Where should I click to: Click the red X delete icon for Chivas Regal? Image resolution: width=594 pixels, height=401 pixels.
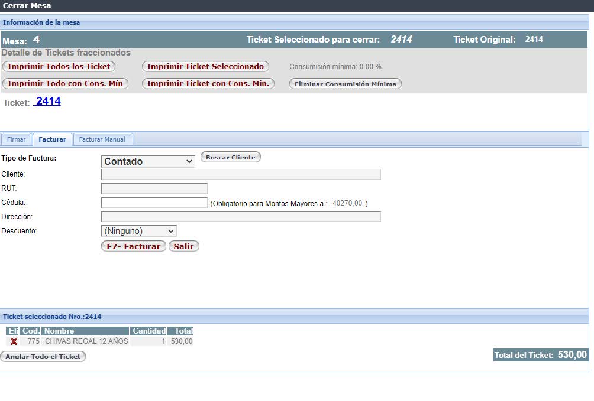14,341
